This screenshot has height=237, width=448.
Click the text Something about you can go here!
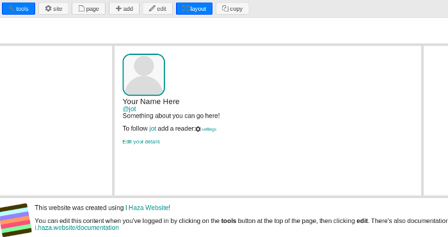[x=171, y=116]
